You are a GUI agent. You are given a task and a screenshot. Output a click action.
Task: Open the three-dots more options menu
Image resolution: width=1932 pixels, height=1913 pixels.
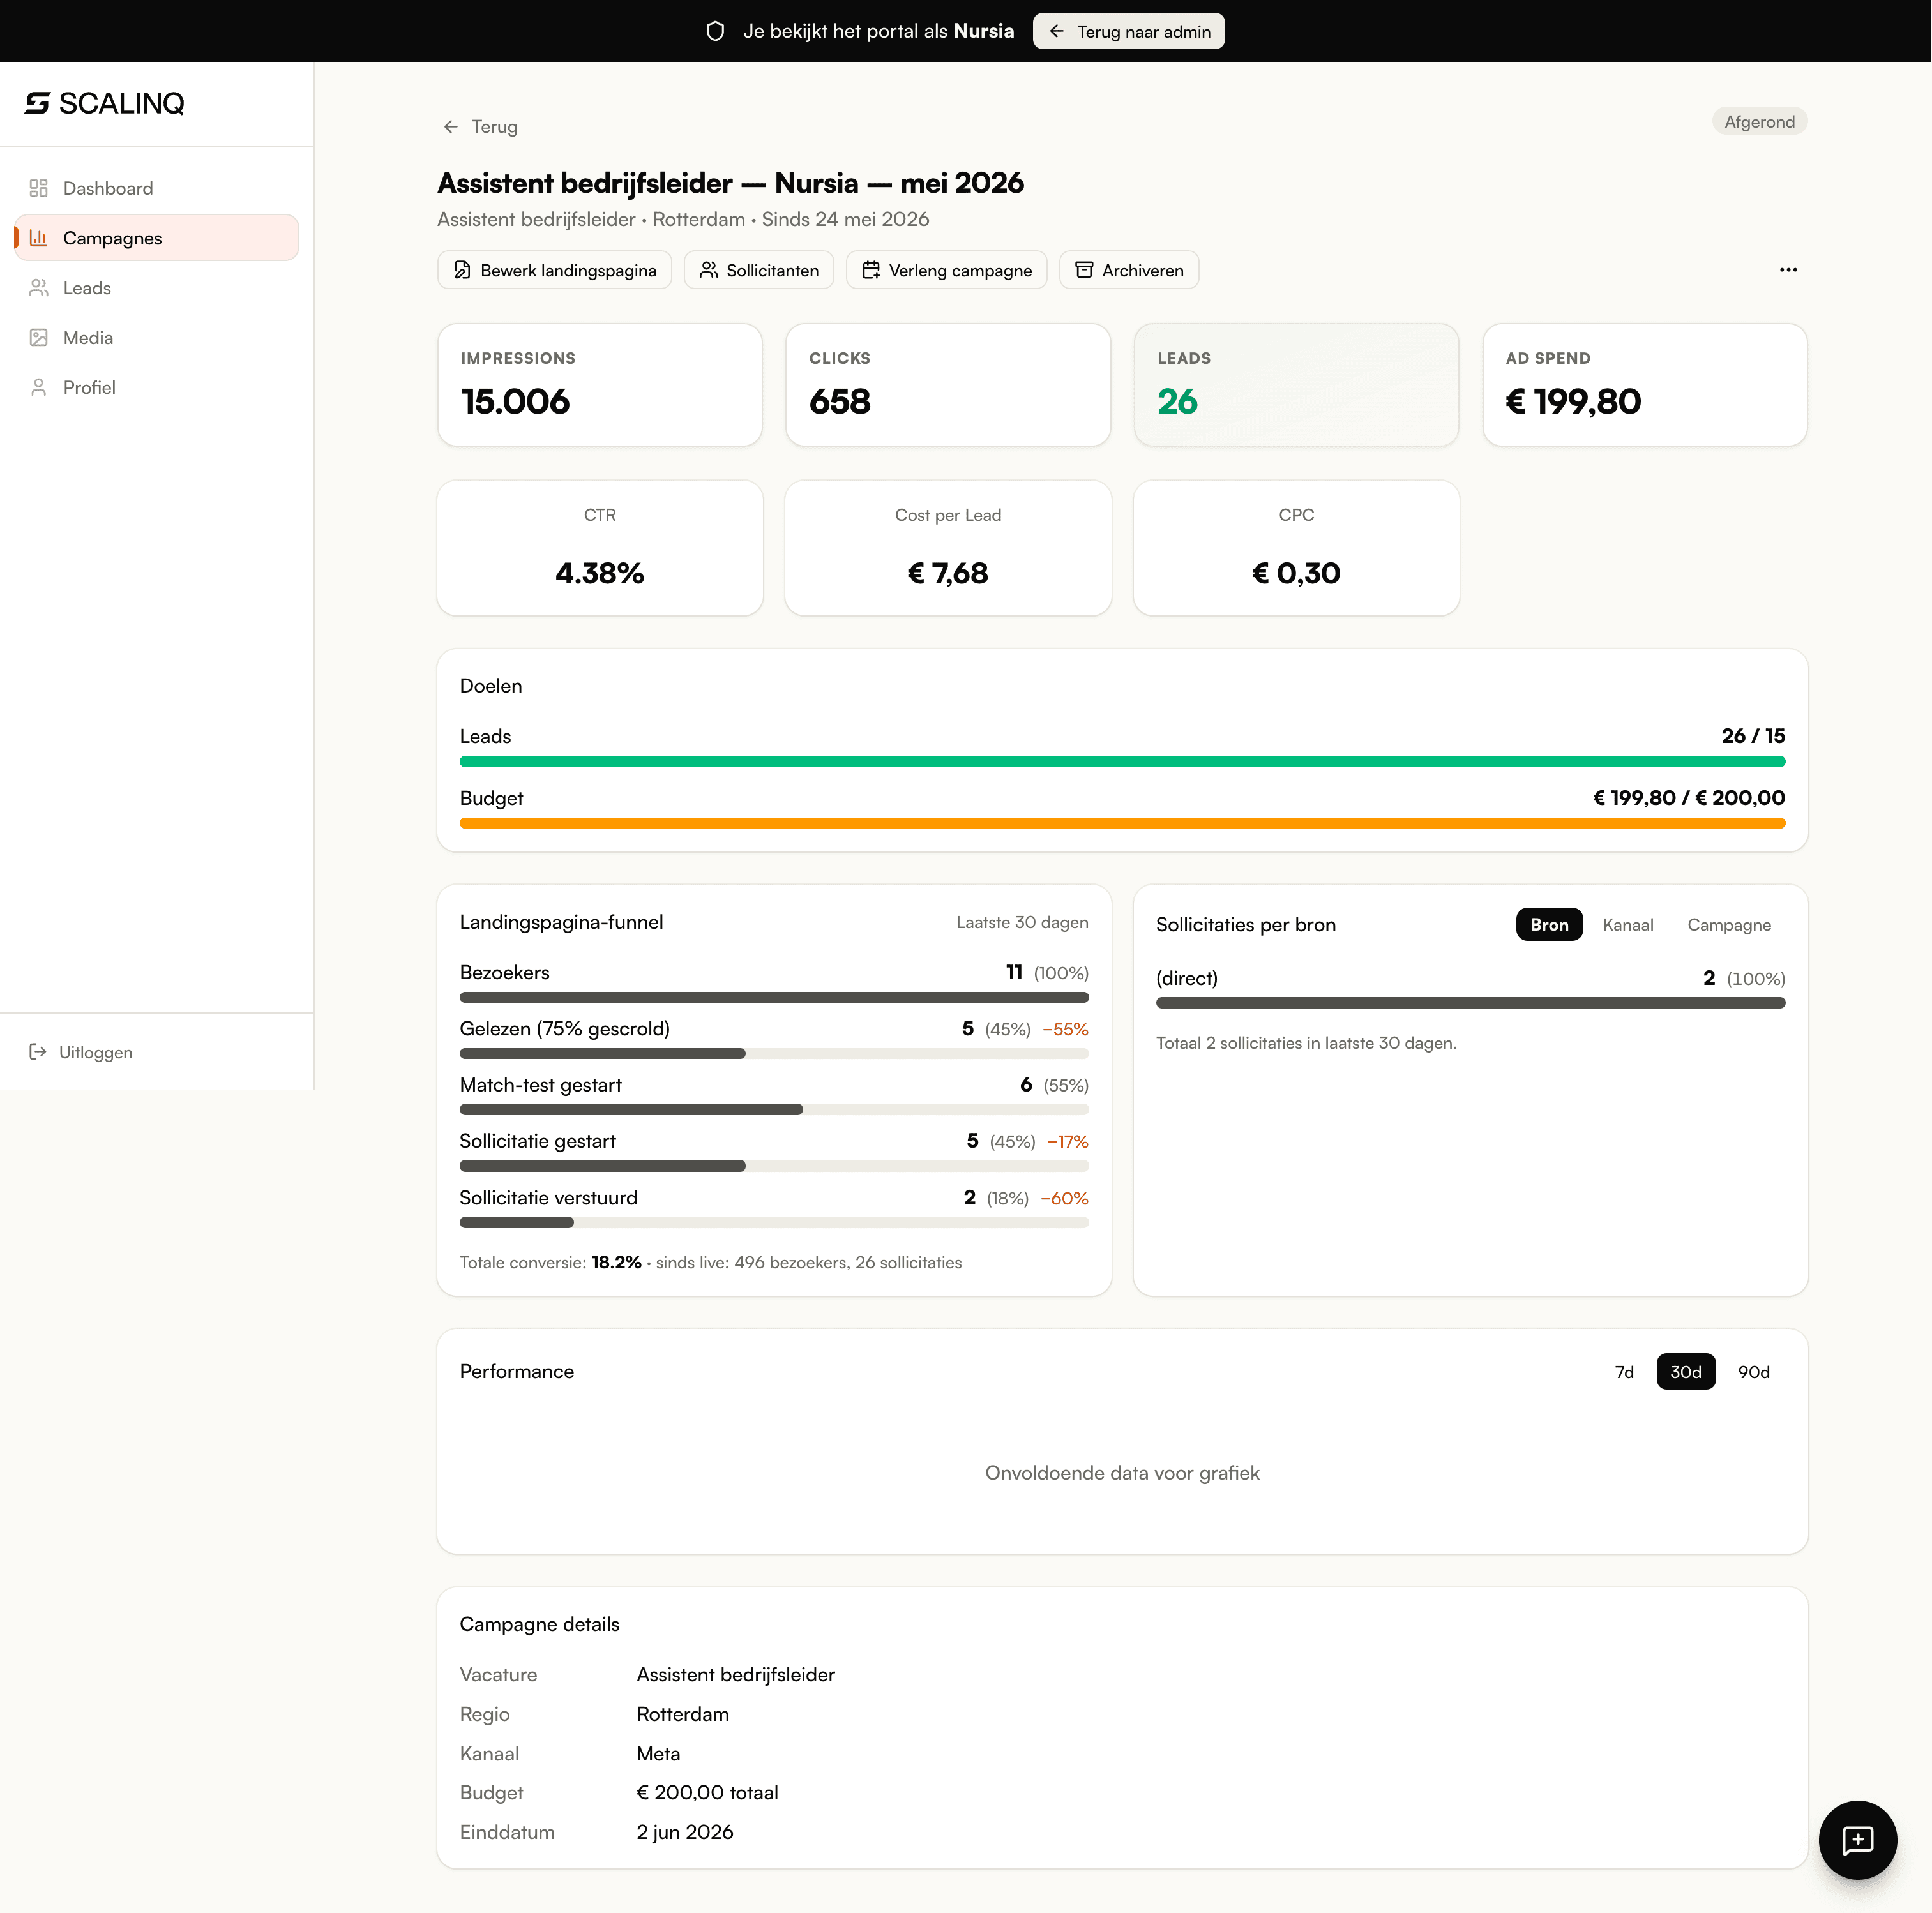coord(1788,270)
